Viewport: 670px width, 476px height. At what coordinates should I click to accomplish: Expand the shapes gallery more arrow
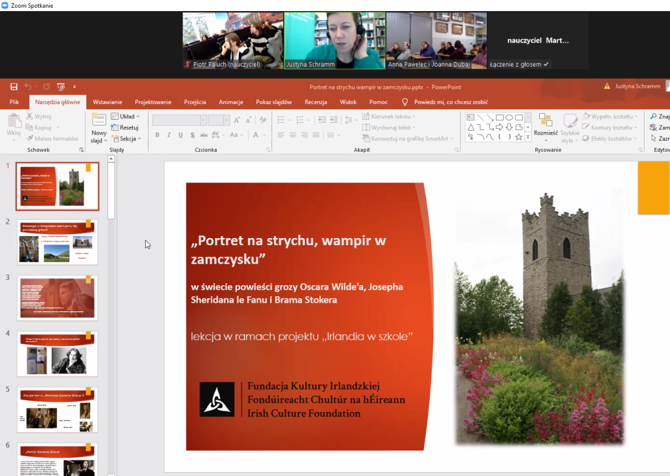pos(528,137)
